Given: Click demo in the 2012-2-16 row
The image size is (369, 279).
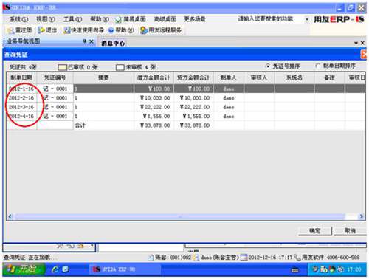Looking at the screenshot, I should [229, 98].
